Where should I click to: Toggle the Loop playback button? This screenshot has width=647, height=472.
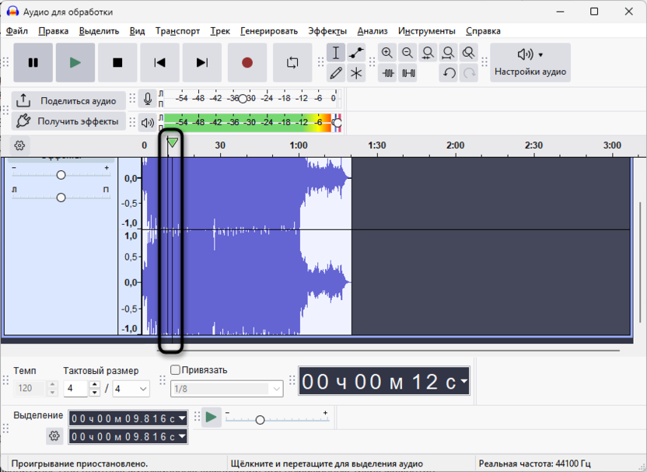click(292, 63)
